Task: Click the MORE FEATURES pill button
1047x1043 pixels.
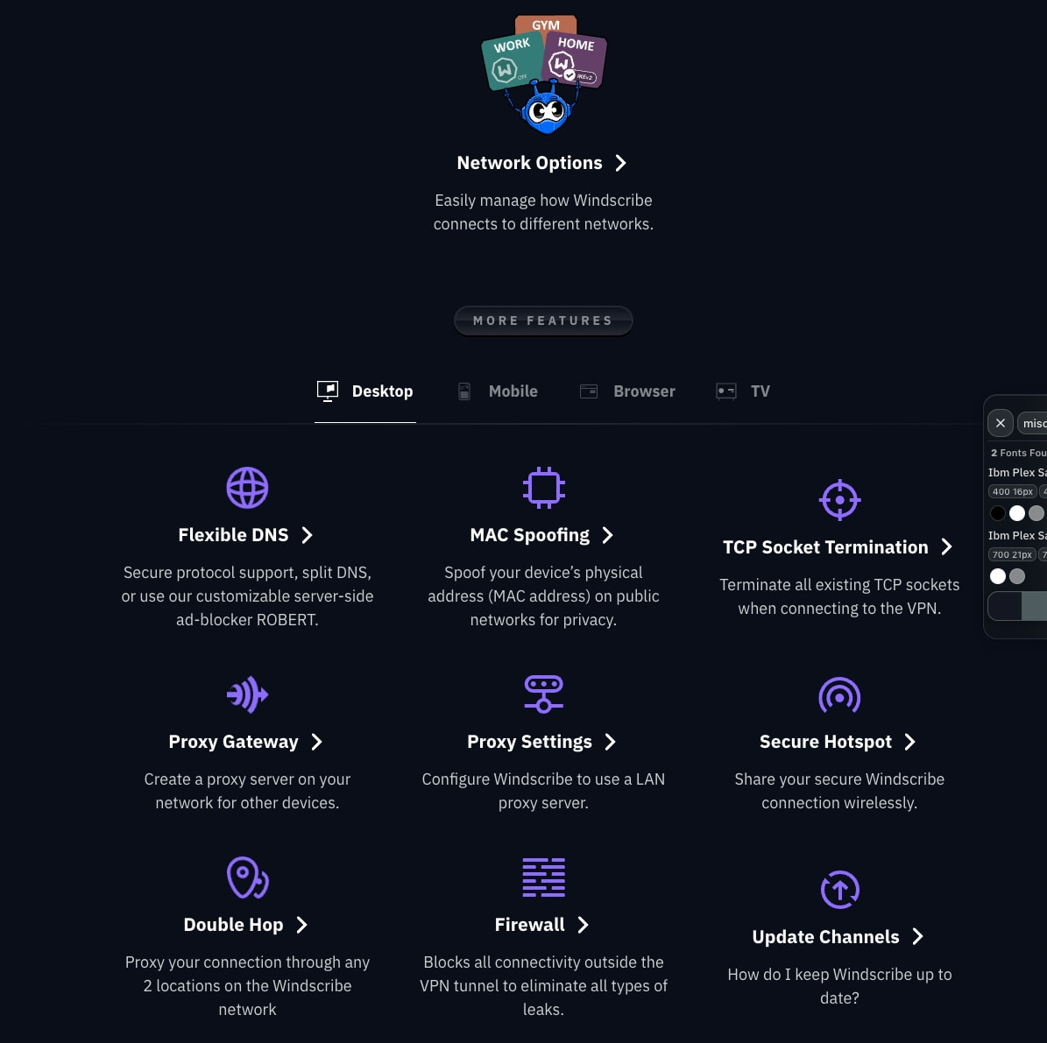Action: (543, 321)
